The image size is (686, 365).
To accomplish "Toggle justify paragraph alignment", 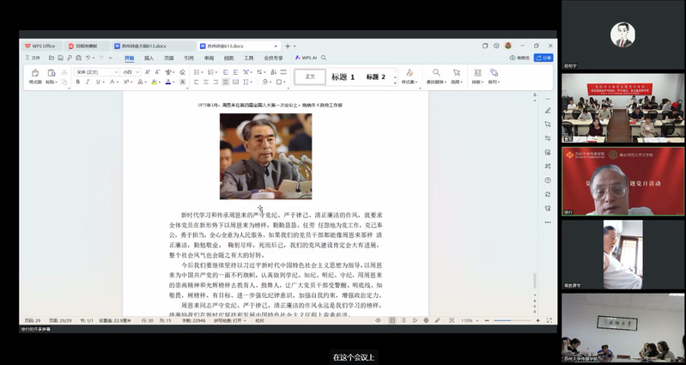I will 225,82.
